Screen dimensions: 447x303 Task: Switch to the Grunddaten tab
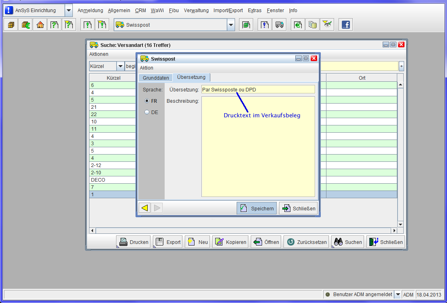pyautogui.click(x=156, y=78)
